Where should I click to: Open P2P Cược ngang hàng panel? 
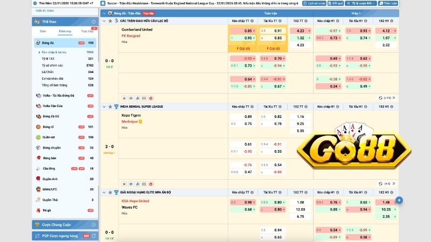pyautogui.click(x=65, y=236)
